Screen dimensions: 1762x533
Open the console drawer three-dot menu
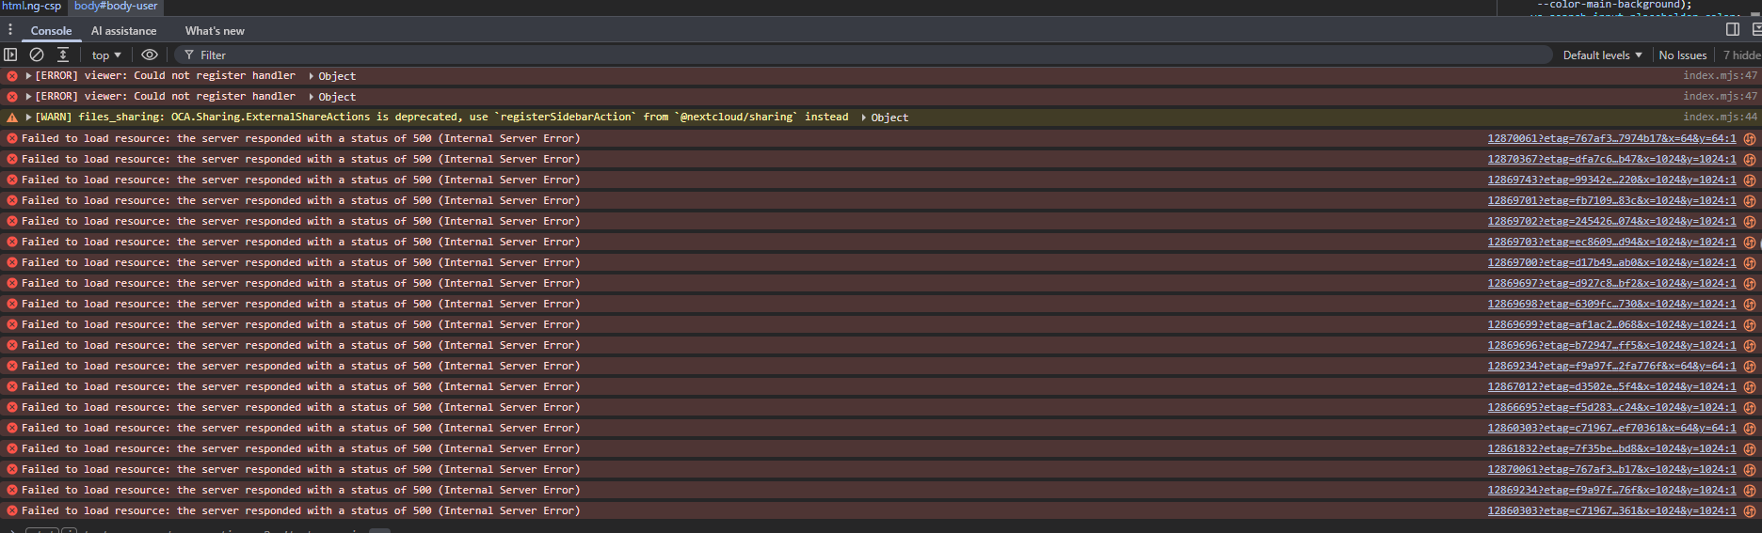(10, 30)
